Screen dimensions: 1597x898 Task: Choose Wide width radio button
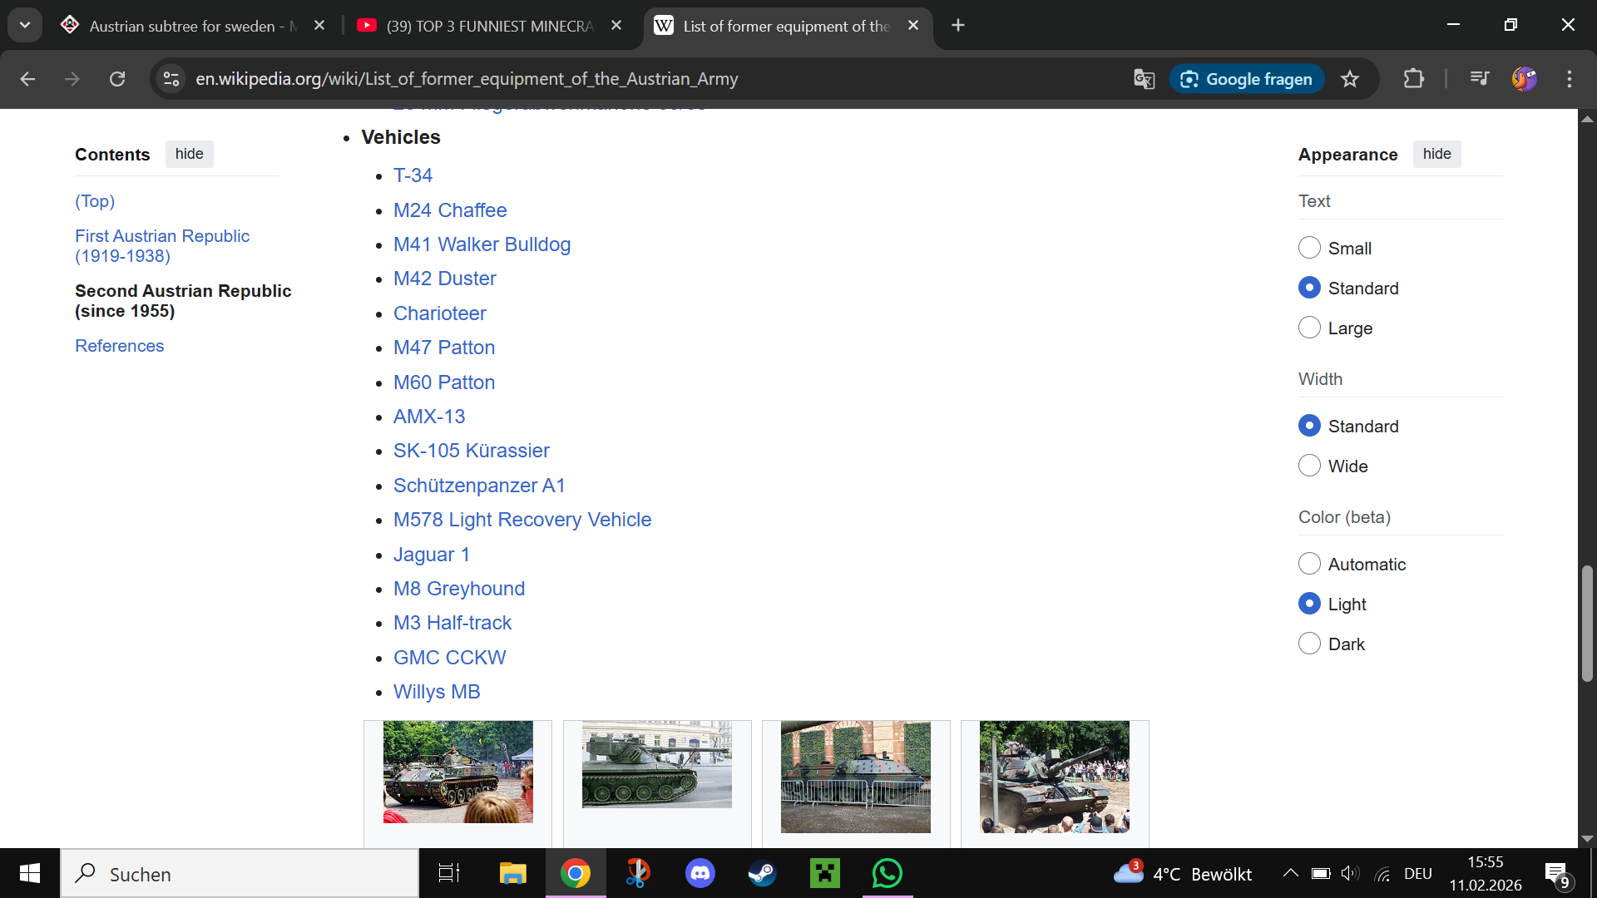tap(1309, 466)
